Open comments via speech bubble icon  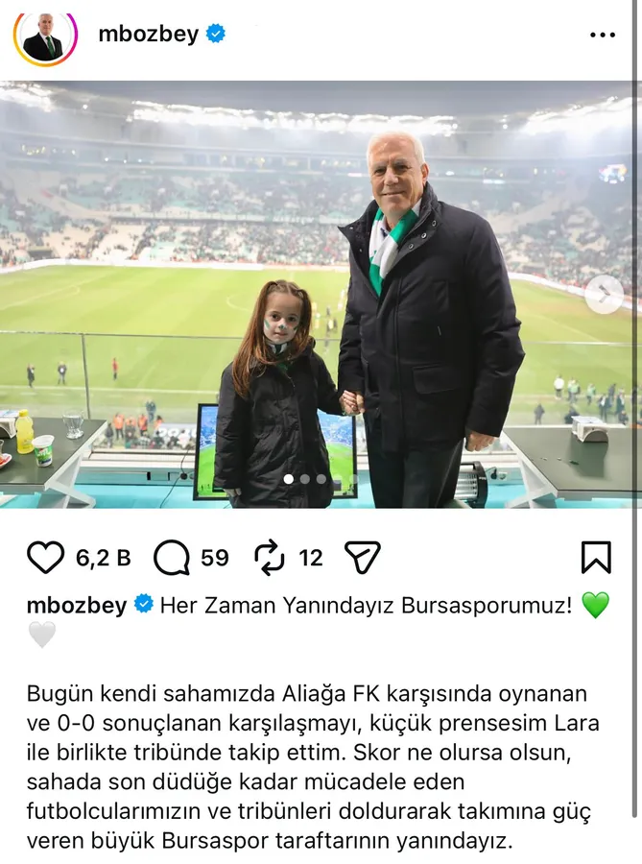click(x=172, y=558)
